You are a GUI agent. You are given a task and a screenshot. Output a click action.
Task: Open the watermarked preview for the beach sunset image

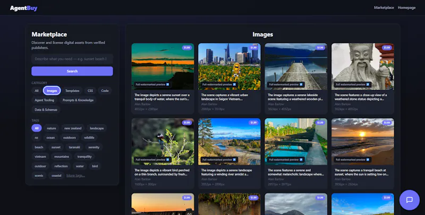(x=352, y=159)
